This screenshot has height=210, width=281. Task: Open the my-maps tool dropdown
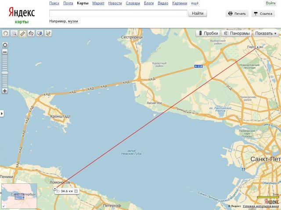pos(40,33)
